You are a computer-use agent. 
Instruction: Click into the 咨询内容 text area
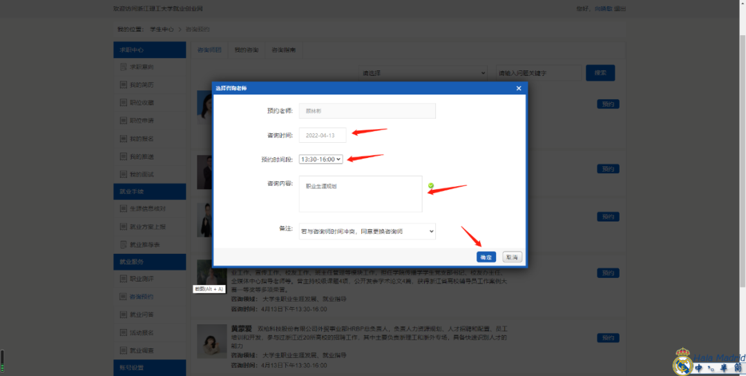[x=360, y=194]
